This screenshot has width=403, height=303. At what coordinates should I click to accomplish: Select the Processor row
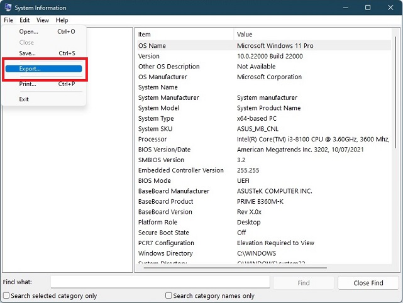tap(264, 140)
